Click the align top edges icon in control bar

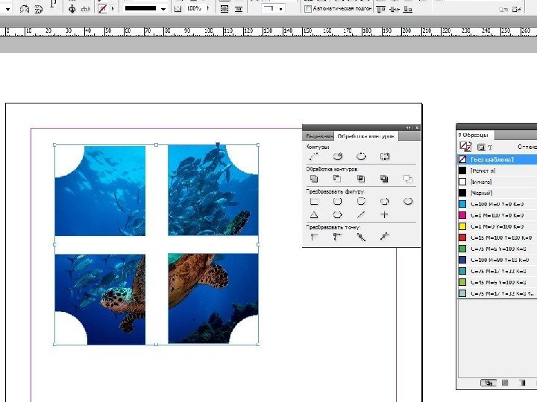tap(380, 9)
